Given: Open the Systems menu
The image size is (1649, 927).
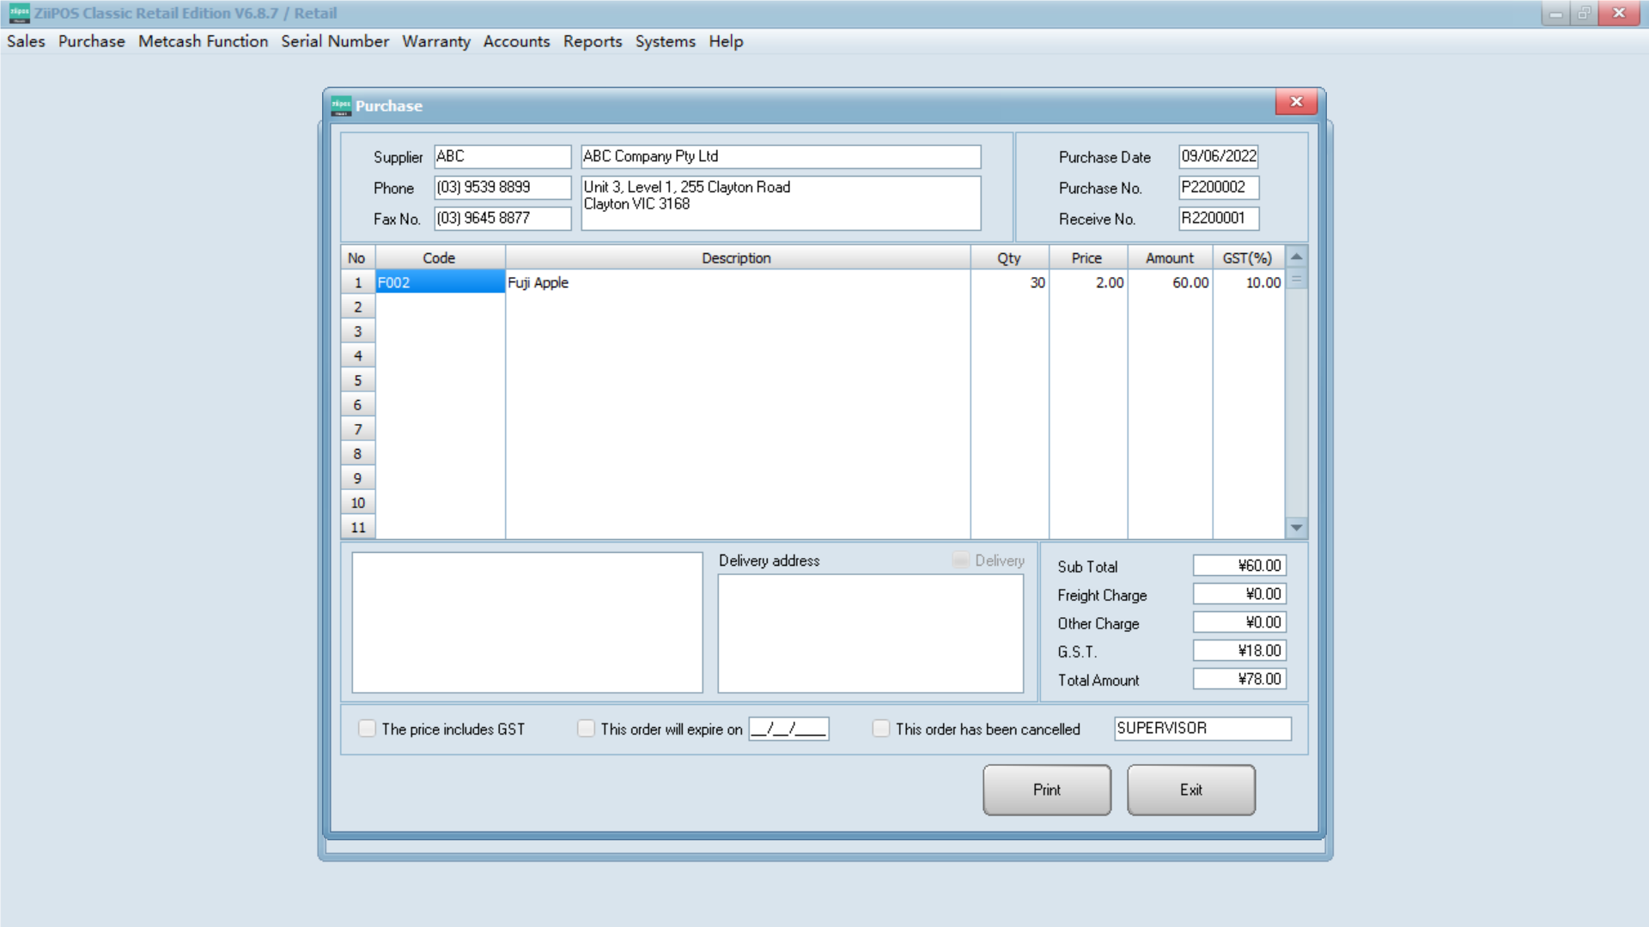Looking at the screenshot, I should coord(665,41).
